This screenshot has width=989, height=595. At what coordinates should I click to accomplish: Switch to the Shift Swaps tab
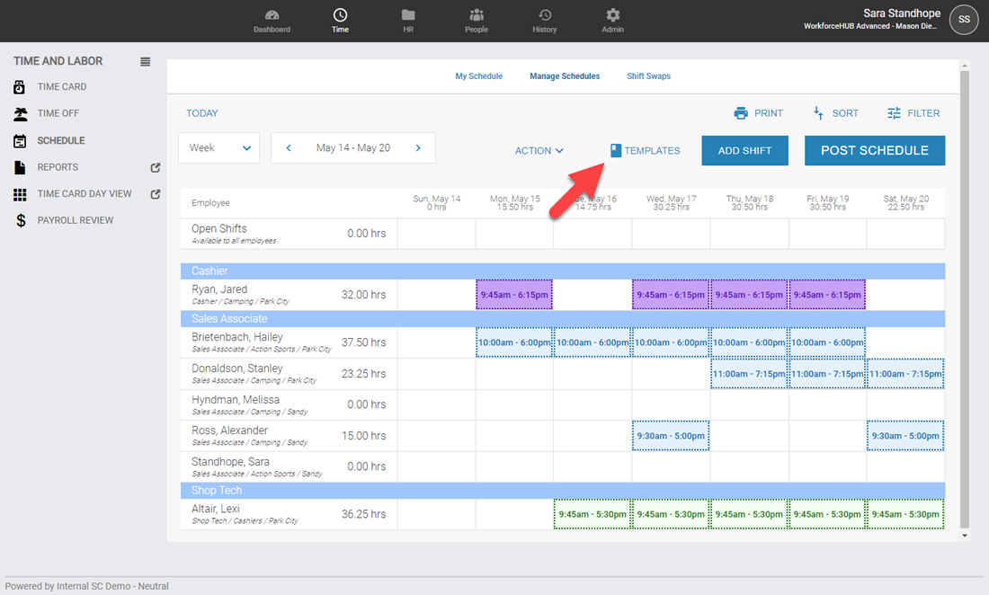(x=648, y=76)
